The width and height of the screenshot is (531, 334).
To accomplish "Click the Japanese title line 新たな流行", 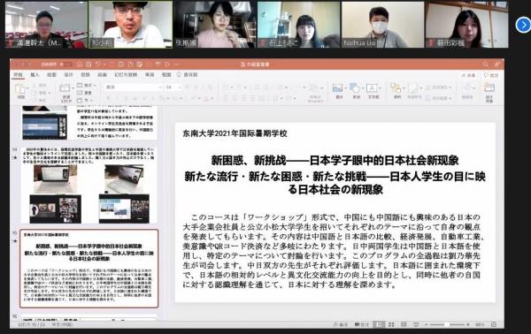I will tap(335, 183).
